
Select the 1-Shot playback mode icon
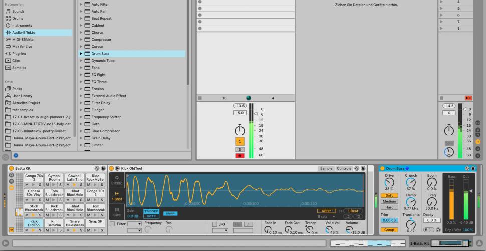point(117,195)
